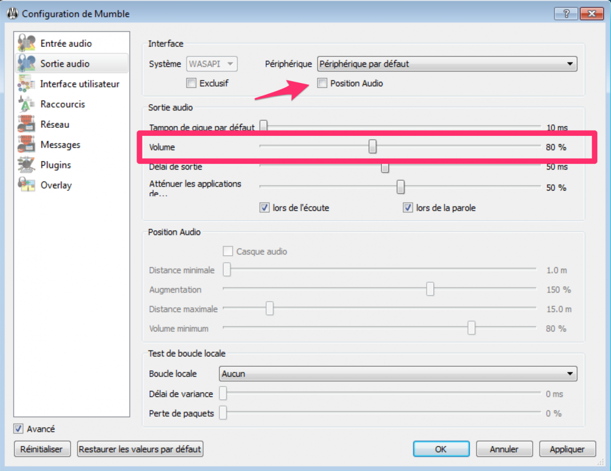Screen dimensions: 611x471
Task: Enable the Position Audio checkbox
Action: [x=322, y=83]
